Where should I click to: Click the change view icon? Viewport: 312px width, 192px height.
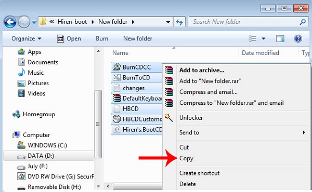[253, 38]
